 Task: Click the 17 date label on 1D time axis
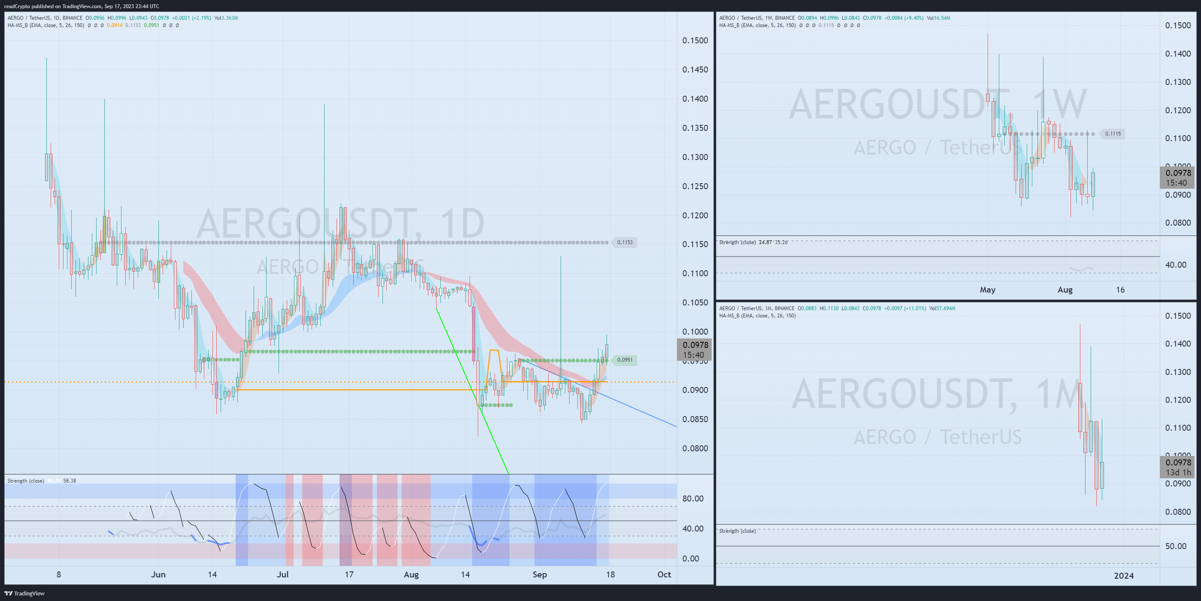coord(349,574)
